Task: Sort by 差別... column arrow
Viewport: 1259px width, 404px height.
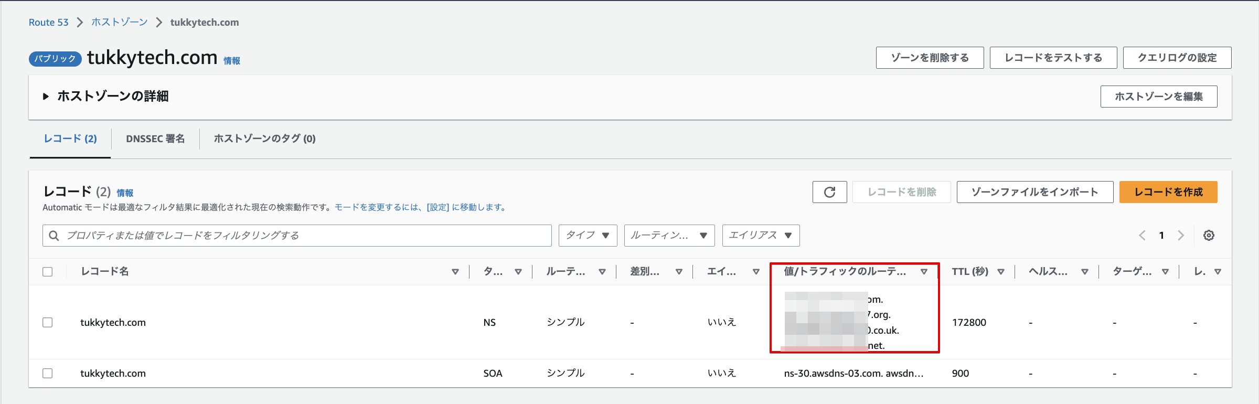Action: pyautogui.click(x=679, y=272)
